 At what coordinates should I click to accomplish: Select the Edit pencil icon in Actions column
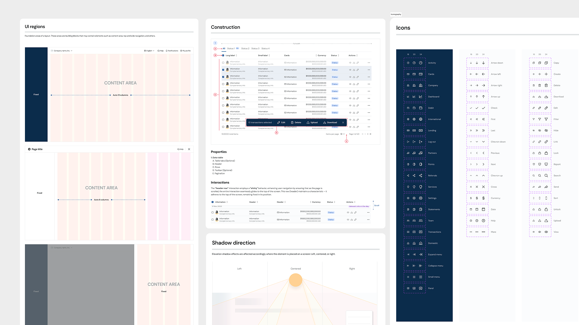coord(358,63)
